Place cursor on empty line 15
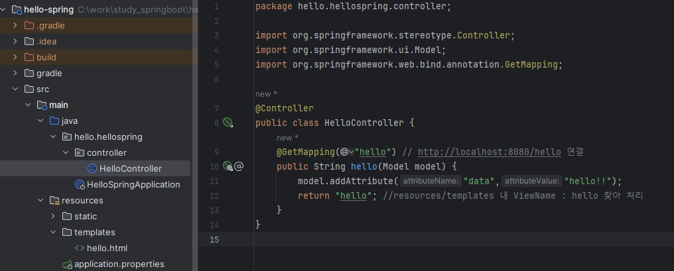674x271 pixels. tap(437, 239)
